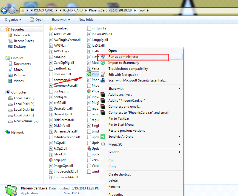Open the Pictures library icon
238x196 pixels.
[x=10, y=75]
